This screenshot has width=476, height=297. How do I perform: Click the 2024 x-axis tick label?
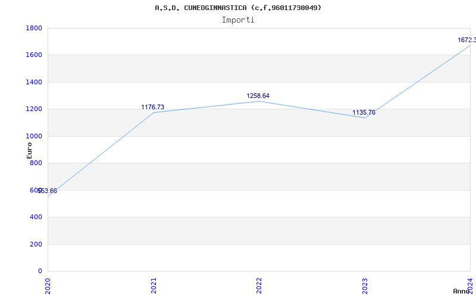pos(470,285)
